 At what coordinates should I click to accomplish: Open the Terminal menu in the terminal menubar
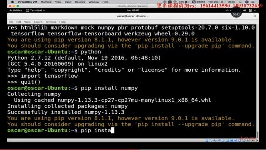[51, 22]
